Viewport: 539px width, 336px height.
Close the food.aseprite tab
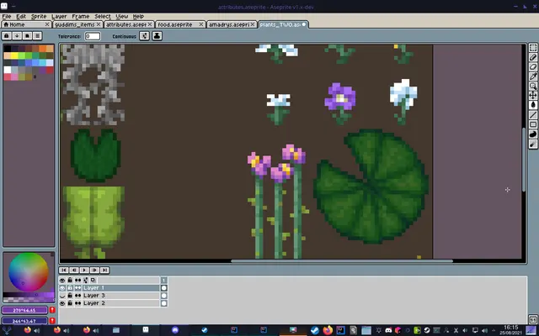pos(201,24)
